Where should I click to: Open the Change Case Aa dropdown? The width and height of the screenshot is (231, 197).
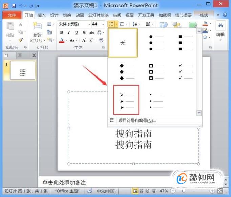[x=73, y=40]
